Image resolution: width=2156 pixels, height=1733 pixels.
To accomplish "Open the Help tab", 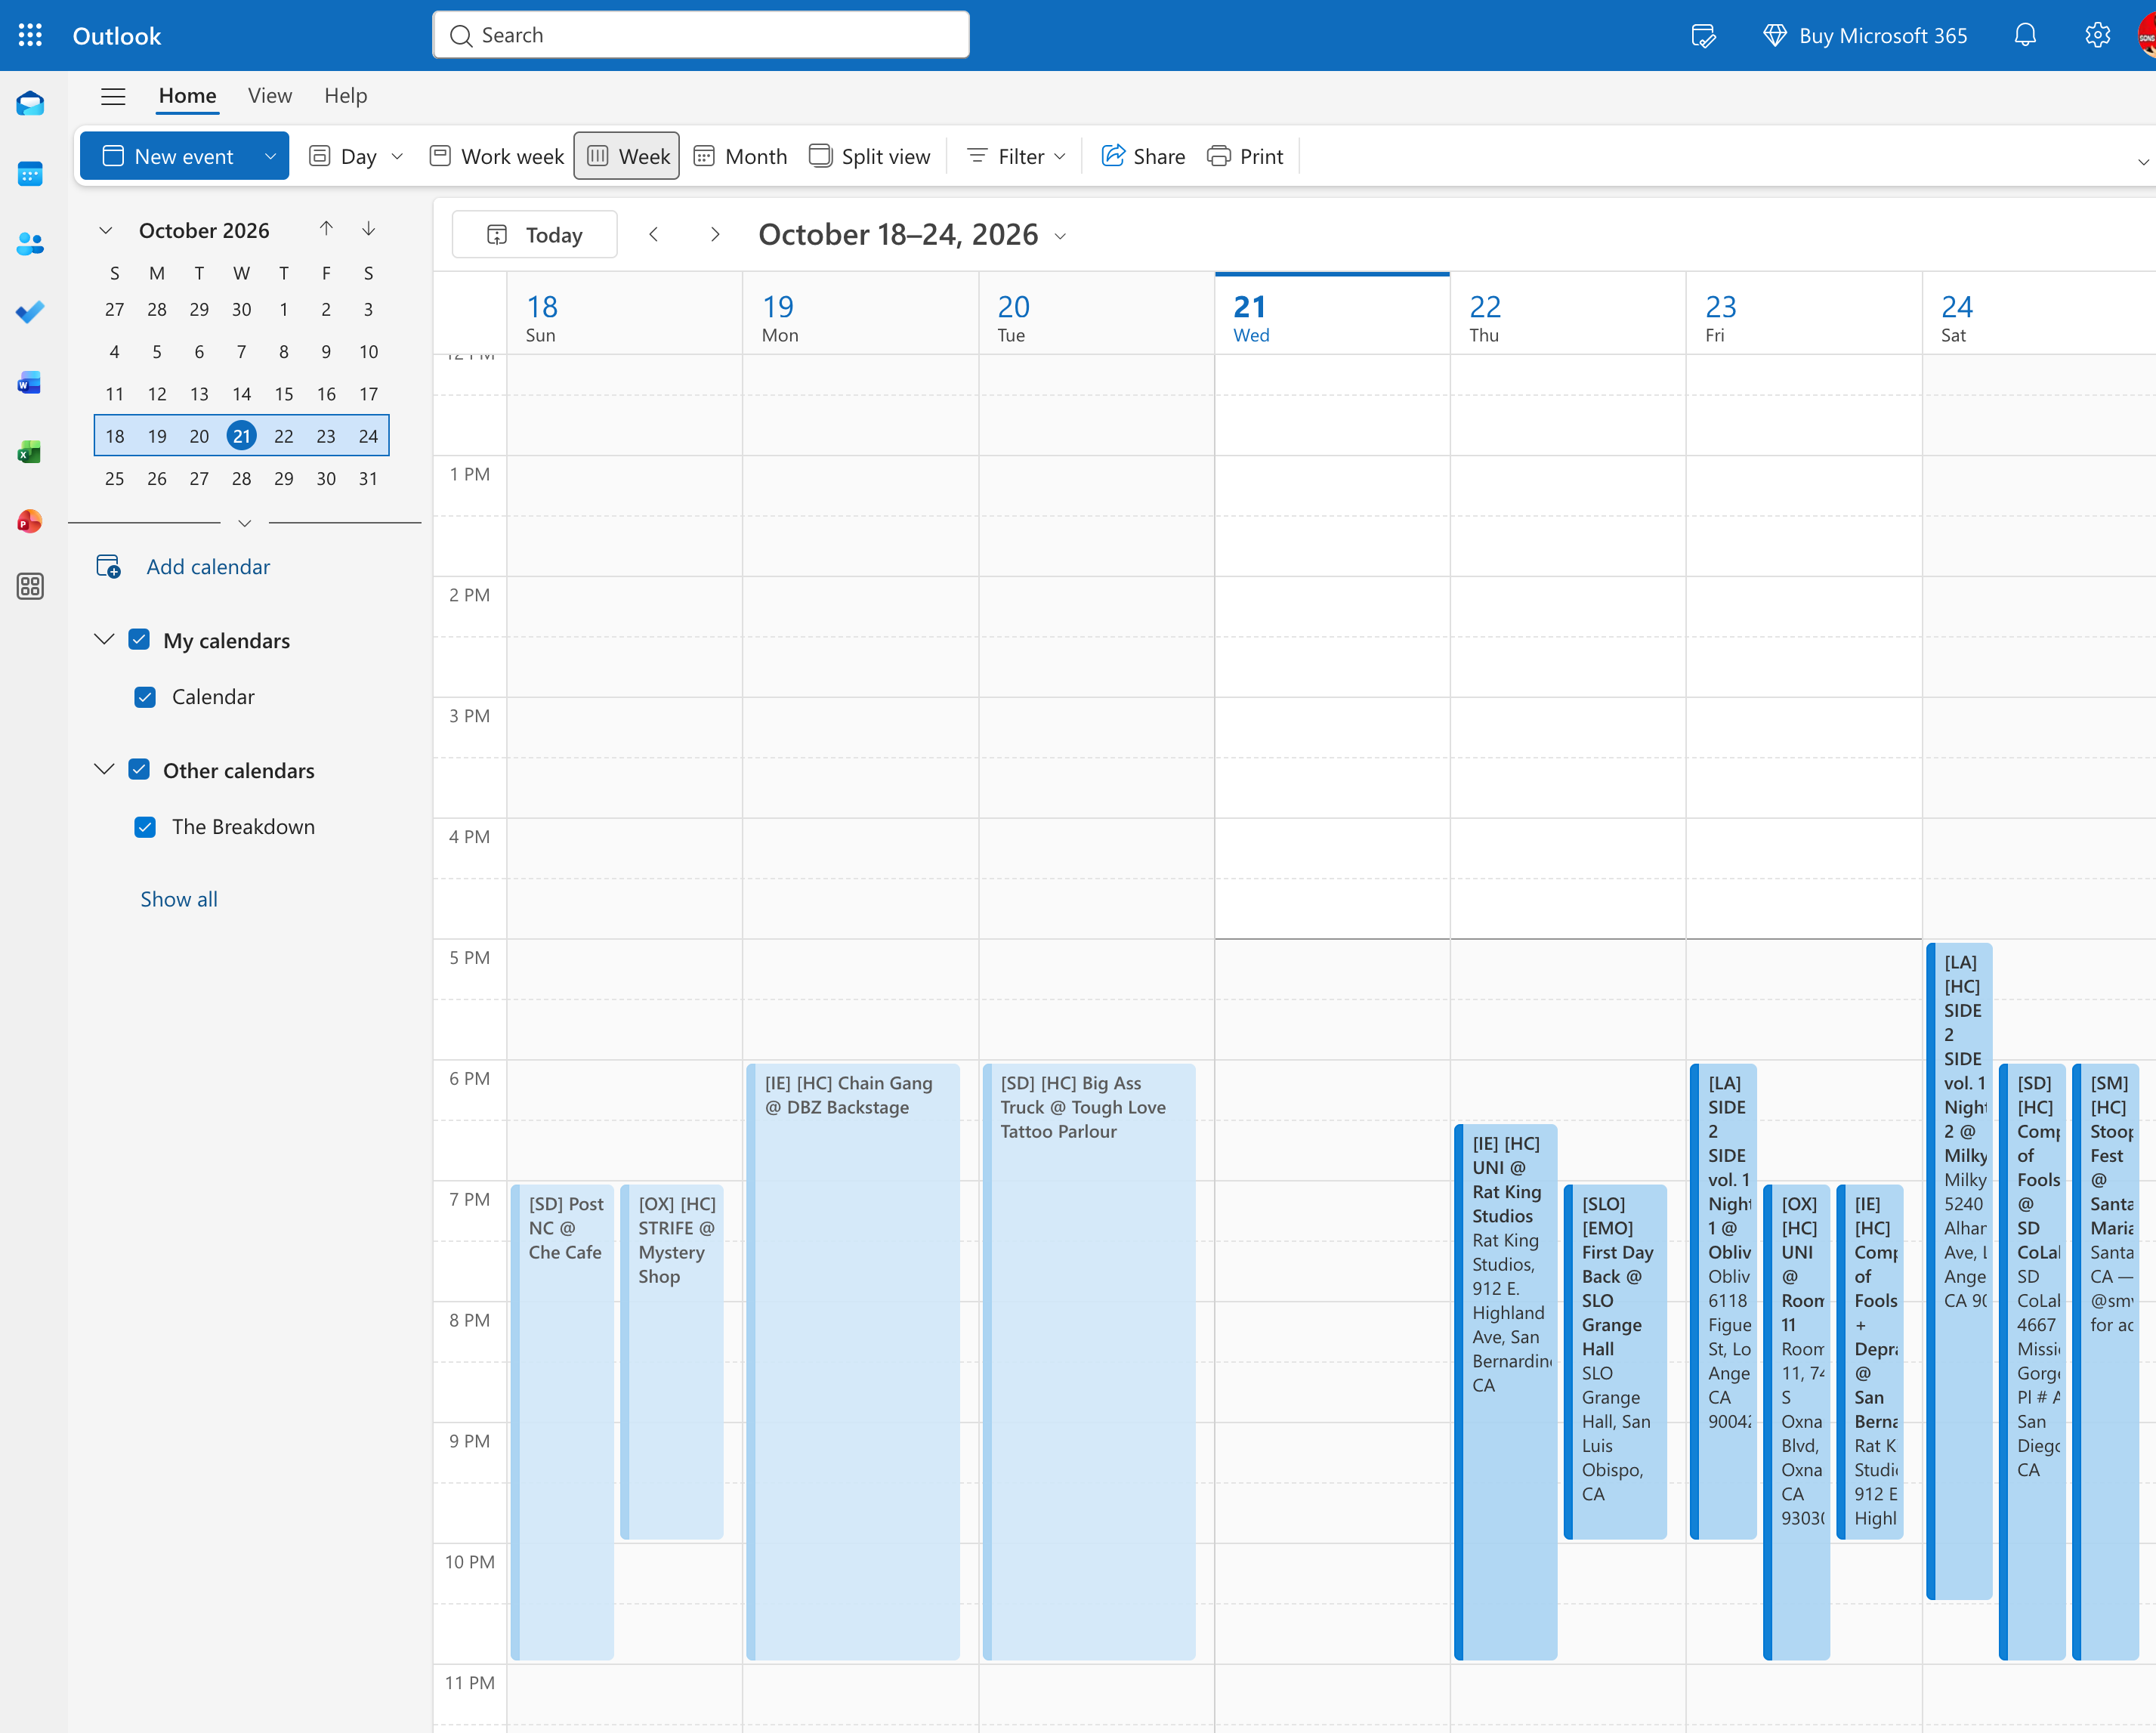I will (345, 96).
